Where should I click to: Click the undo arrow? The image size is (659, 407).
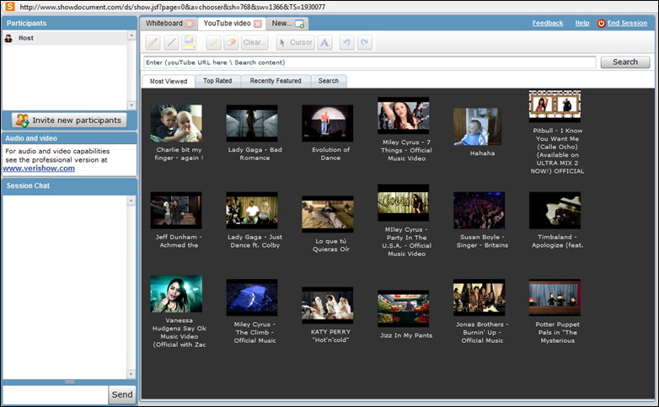(346, 42)
